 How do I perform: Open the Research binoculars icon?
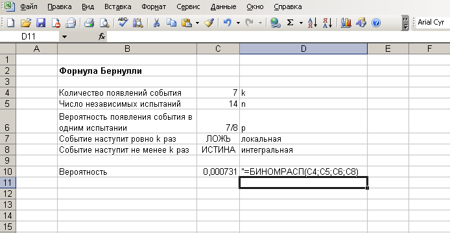click(x=137, y=23)
